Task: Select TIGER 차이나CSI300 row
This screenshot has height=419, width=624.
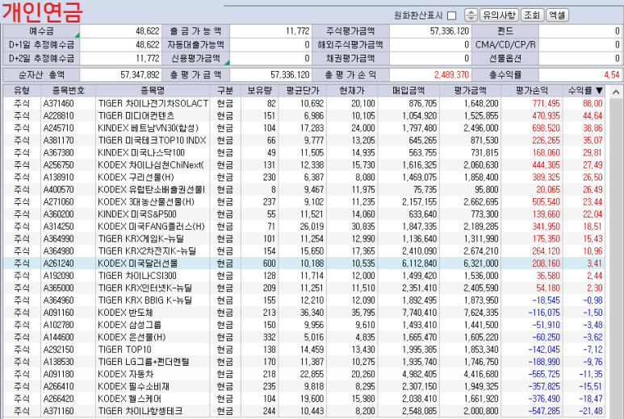Action: click(304, 276)
